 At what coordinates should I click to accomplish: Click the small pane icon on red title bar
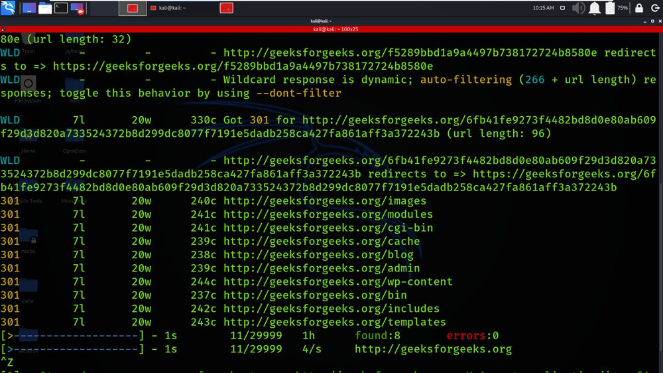pyautogui.click(x=3, y=29)
